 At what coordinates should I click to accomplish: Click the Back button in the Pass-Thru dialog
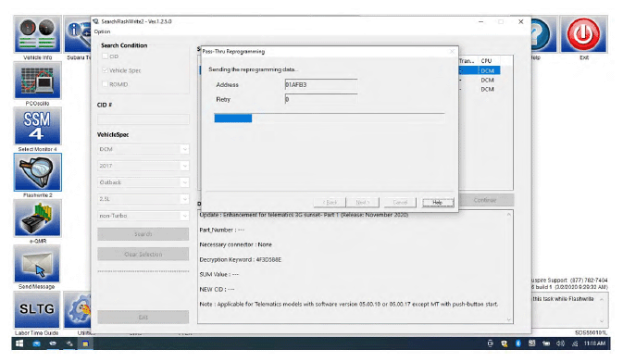pos(330,202)
